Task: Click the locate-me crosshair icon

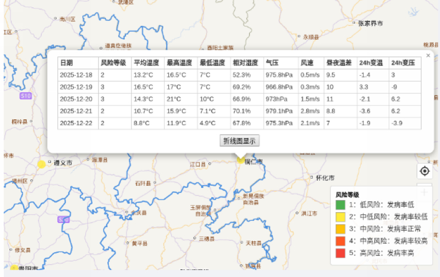Action: tap(424, 171)
